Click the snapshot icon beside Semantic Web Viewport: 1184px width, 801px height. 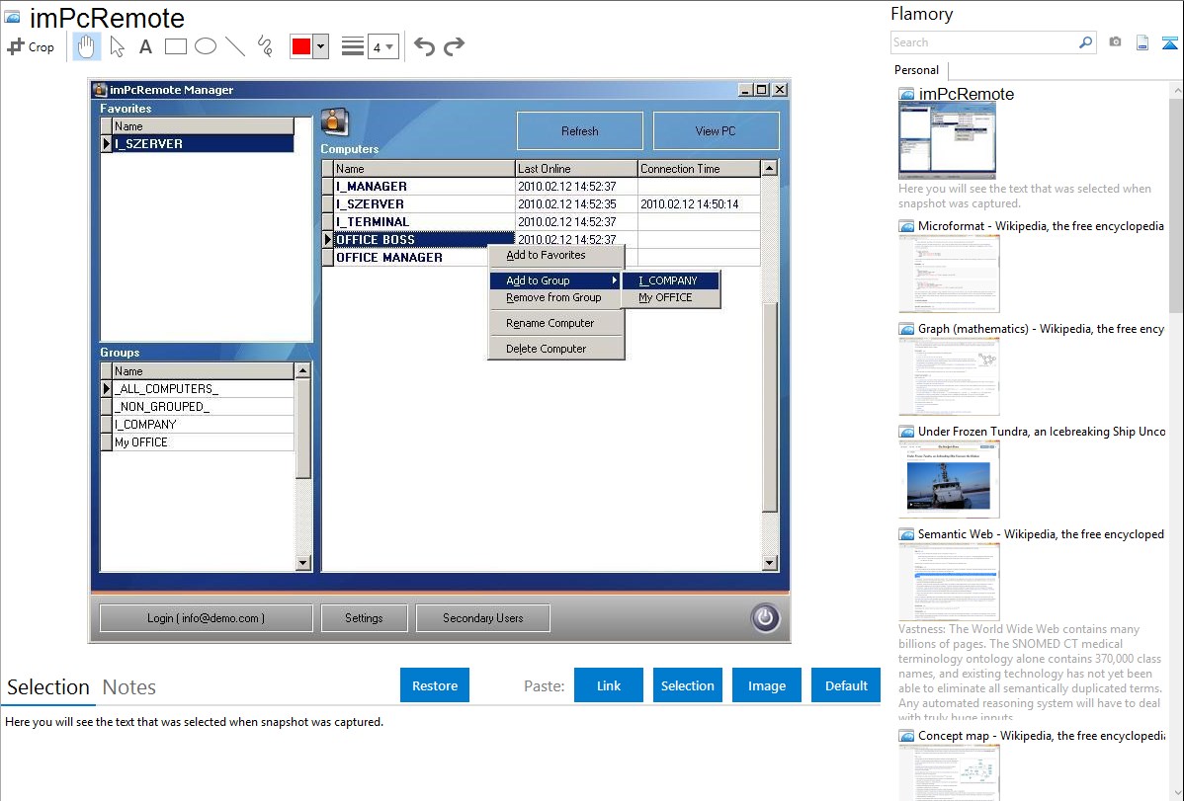[x=906, y=534]
